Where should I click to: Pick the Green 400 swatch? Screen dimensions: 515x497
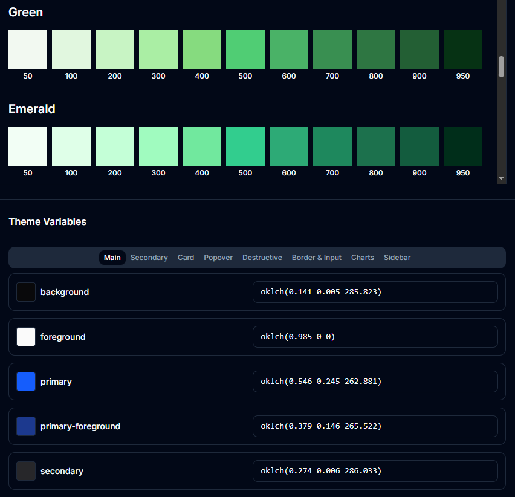(x=202, y=50)
